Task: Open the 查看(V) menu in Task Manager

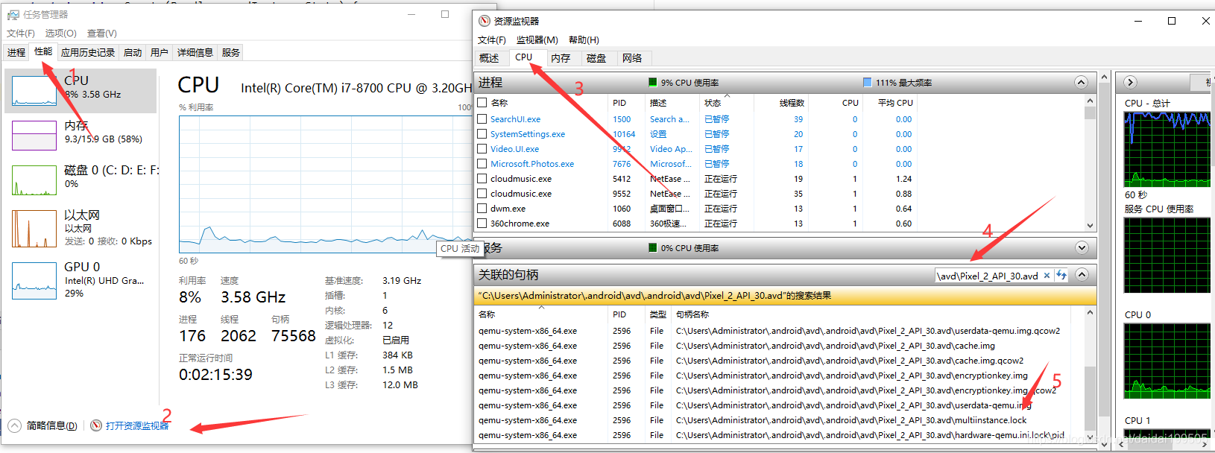Action: (102, 34)
